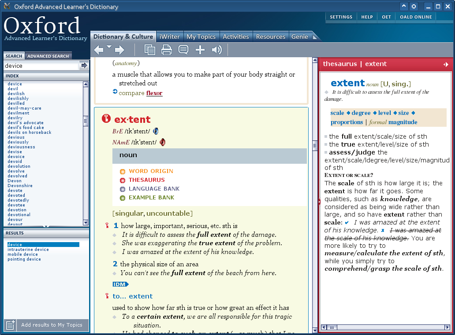The width and height of the screenshot is (455, 335).
Task: Click the key icon beside sense 1
Action: tap(107, 225)
